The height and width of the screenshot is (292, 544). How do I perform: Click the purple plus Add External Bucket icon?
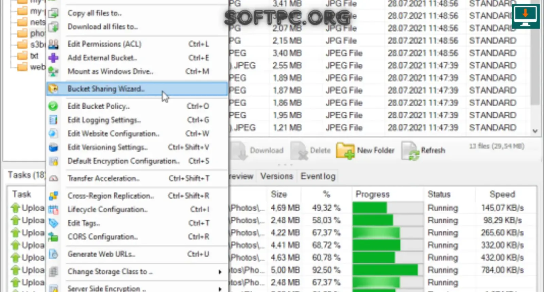point(53,58)
